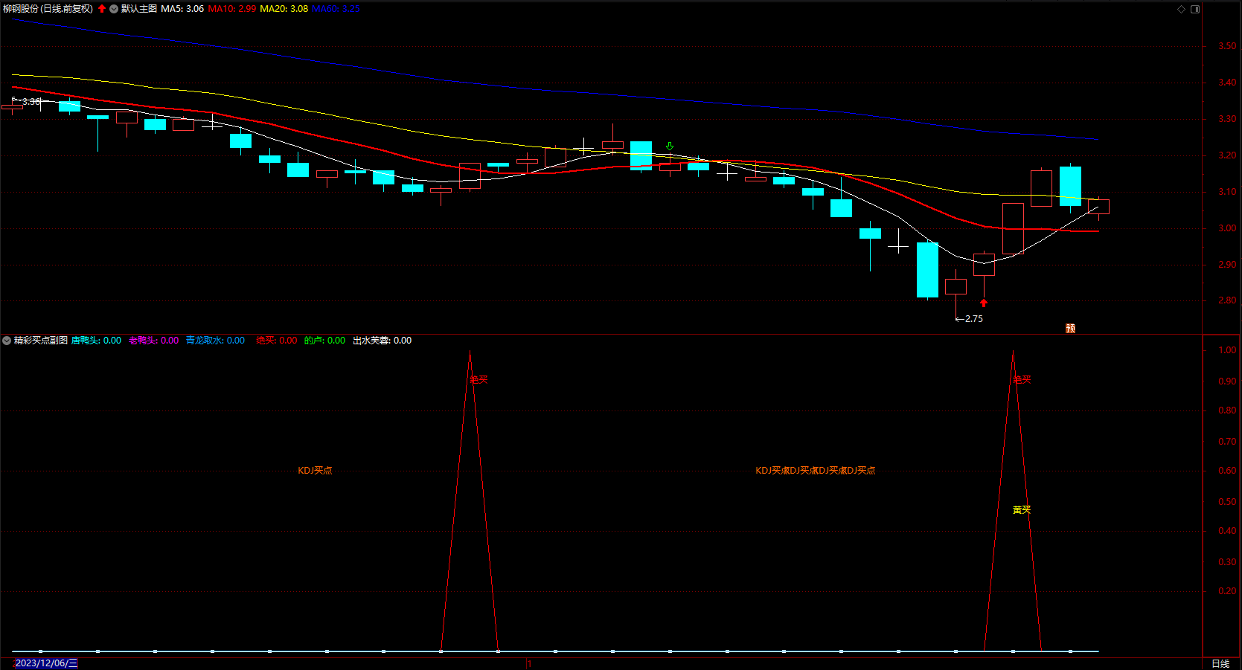Click the 0.20 sub-chart axis label
Viewport: 1242px width, 670px height.
tap(1227, 591)
